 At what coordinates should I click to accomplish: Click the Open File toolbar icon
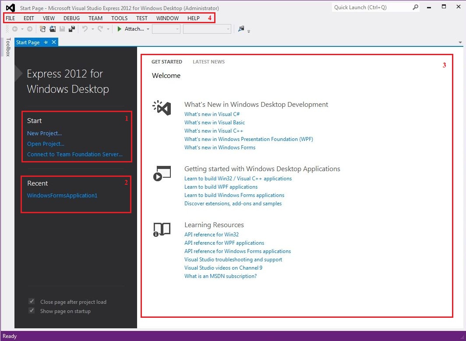53,29
